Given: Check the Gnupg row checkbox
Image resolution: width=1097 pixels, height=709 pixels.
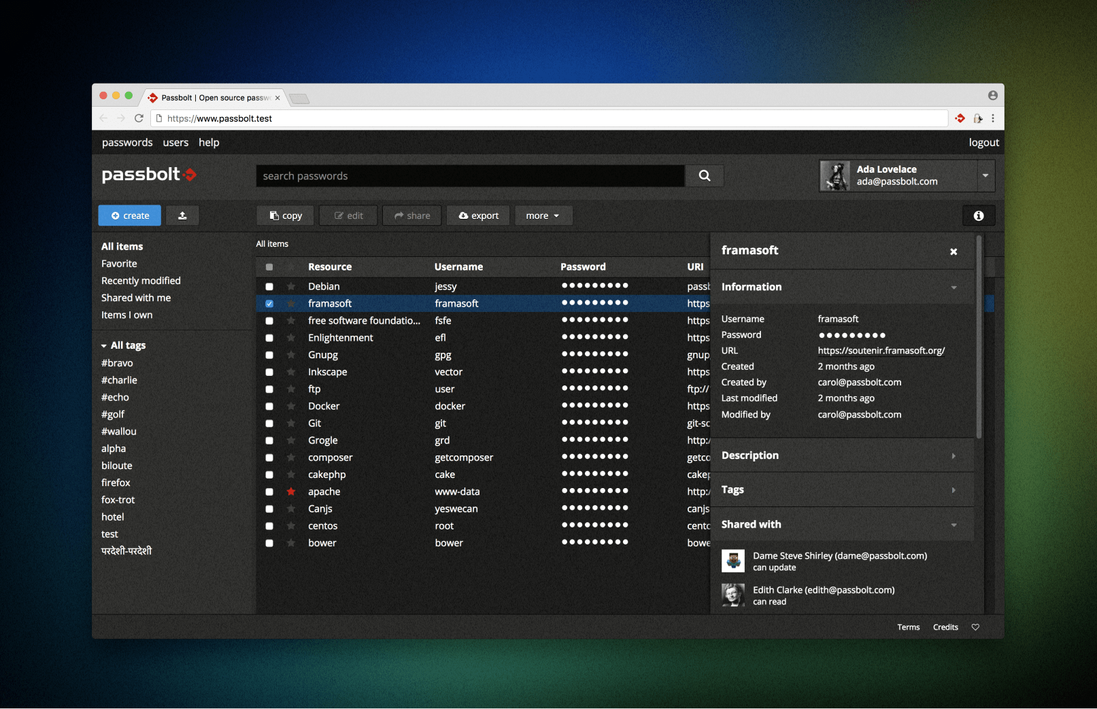Looking at the screenshot, I should 269,355.
